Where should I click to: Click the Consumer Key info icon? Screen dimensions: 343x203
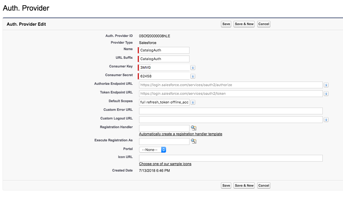[x=193, y=67]
